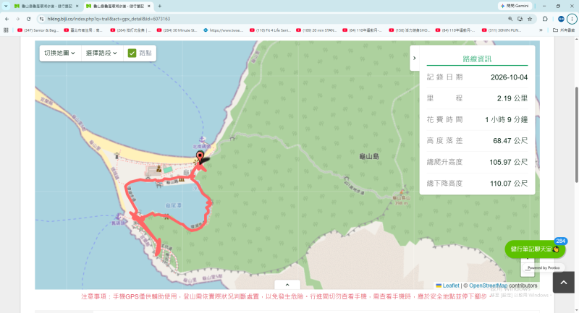The width and height of the screenshot is (579, 313).
Task: Toggle the 踏點 waypoint checkbox
Action: 132,53
